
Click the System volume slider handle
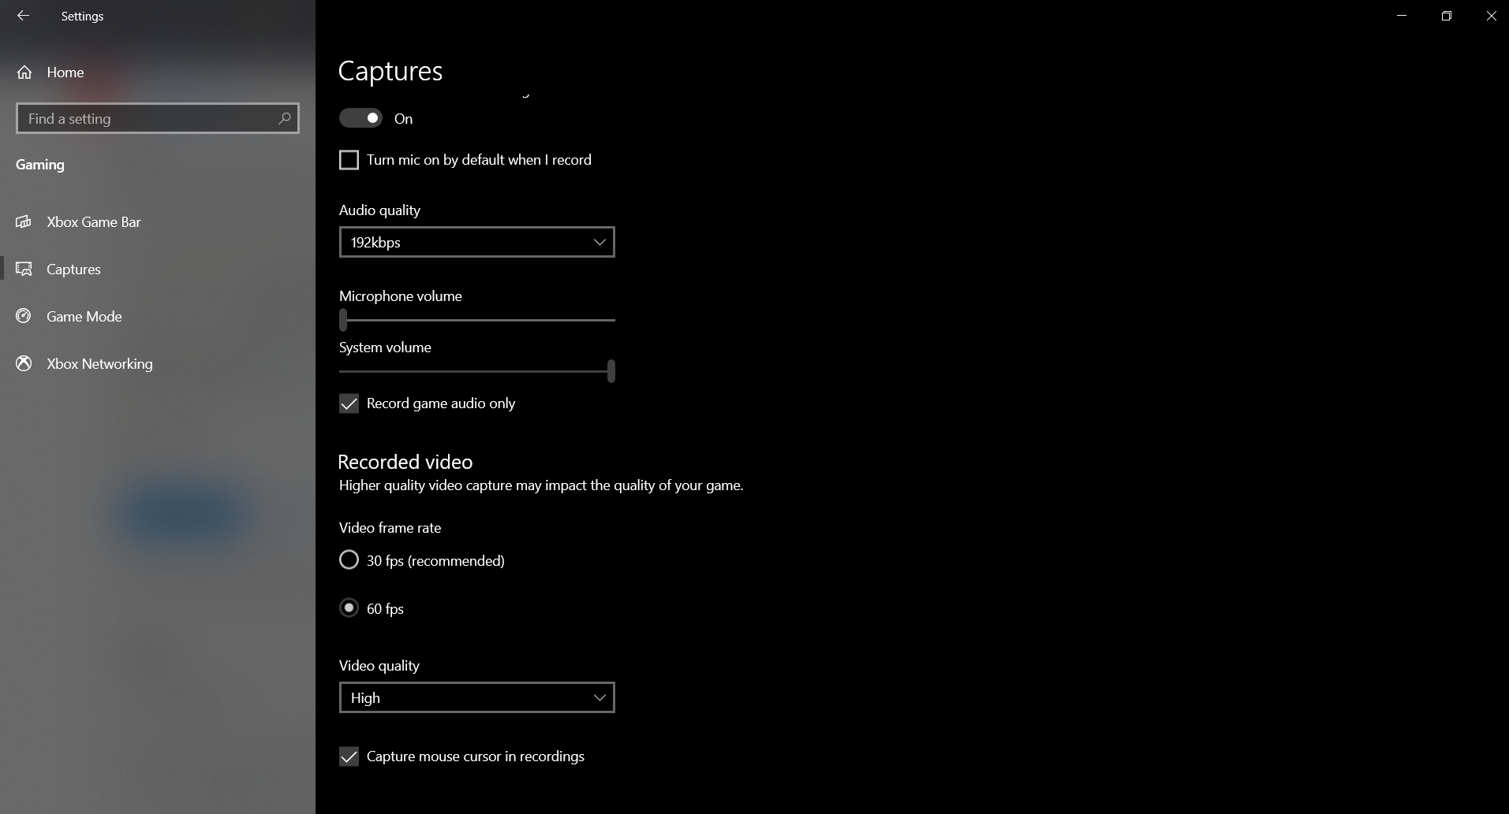611,371
